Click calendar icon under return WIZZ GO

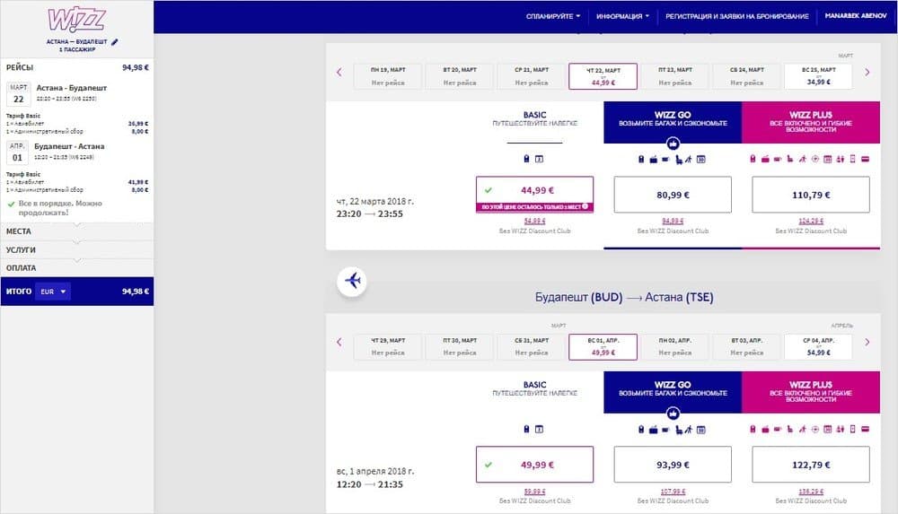pyautogui.click(x=701, y=430)
